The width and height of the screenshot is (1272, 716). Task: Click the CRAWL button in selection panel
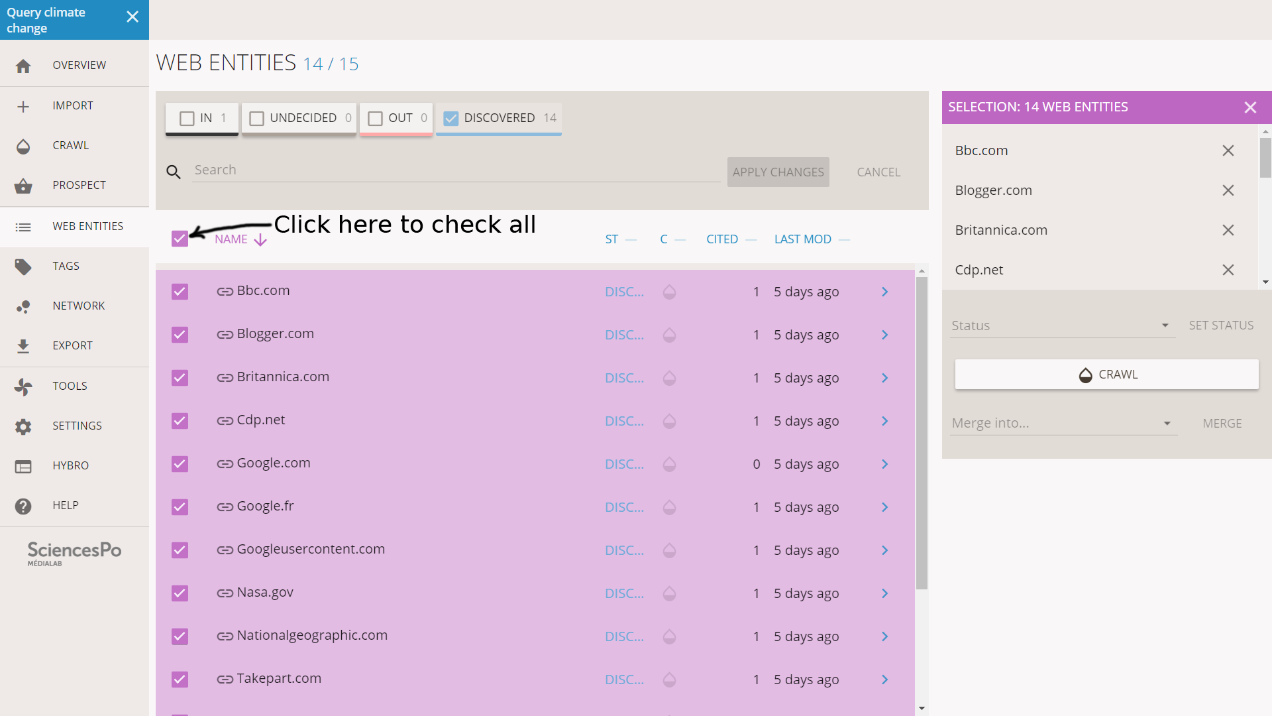coord(1106,375)
